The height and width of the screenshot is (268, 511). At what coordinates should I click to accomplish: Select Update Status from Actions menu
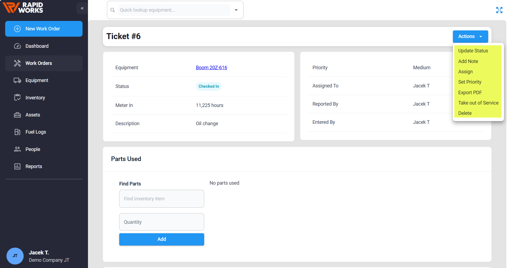coord(473,51)
